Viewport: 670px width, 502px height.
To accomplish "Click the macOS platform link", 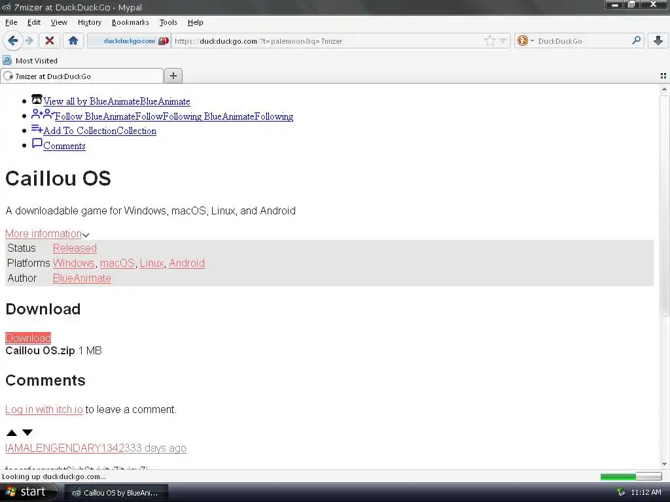I will (x=117, y=263).
